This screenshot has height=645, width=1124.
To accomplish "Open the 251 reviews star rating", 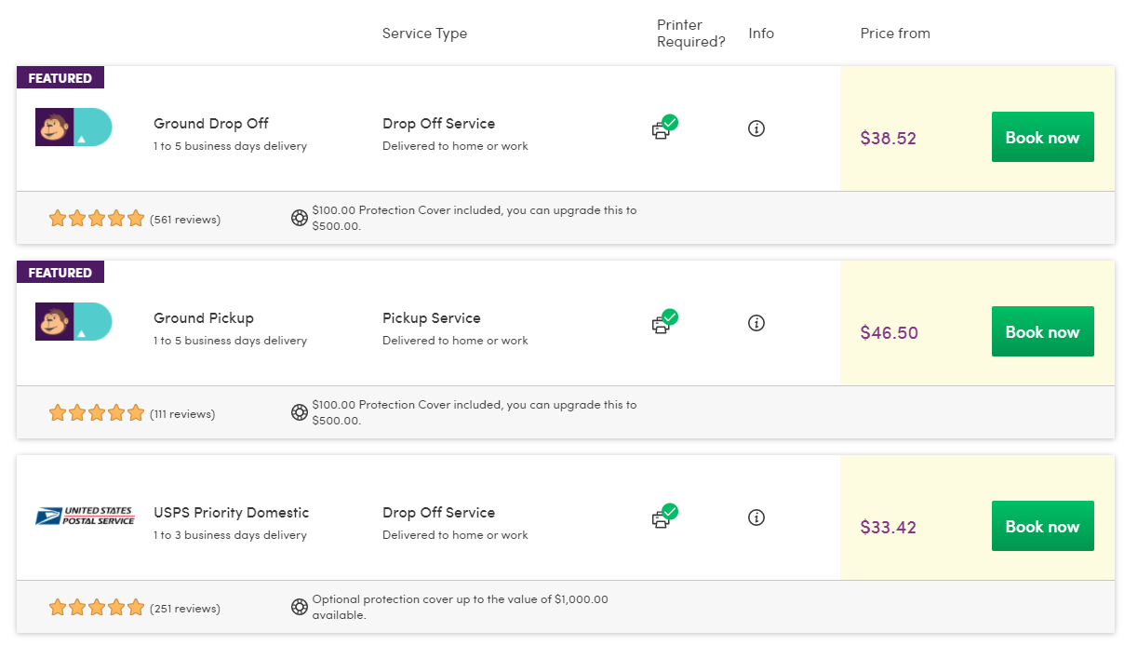I will tap(97, 608).
